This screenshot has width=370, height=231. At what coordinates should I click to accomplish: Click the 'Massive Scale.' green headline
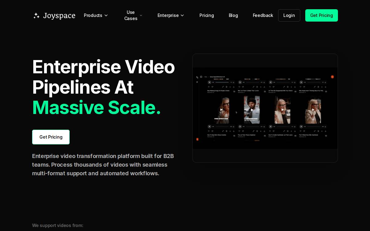97,107
